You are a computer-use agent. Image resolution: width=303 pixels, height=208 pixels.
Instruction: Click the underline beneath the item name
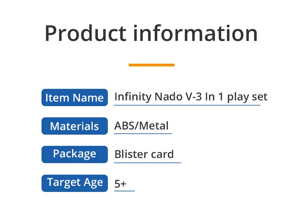click(x=187, y=105)
